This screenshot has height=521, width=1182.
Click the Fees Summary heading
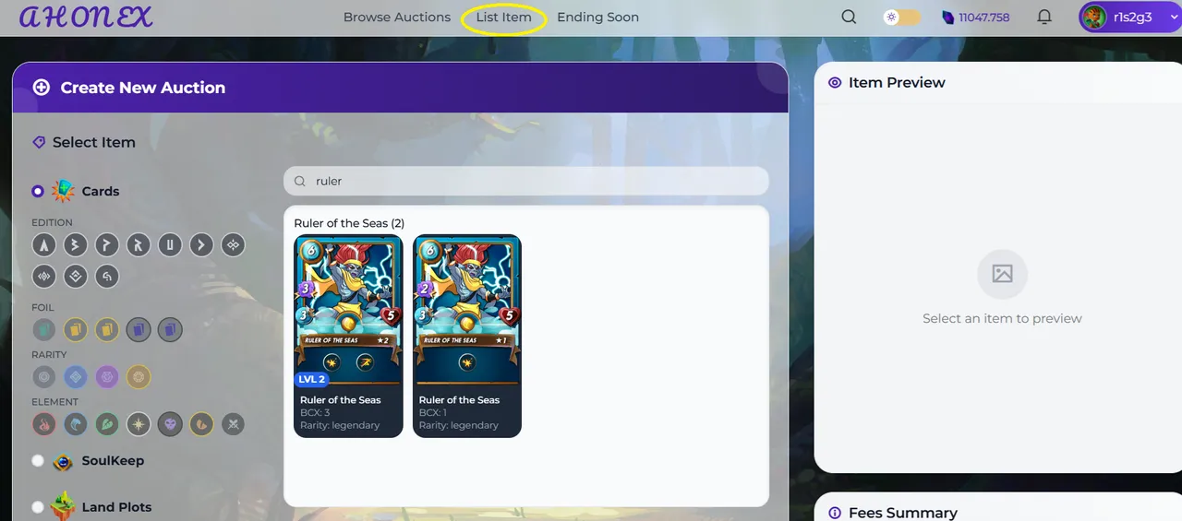click(902, 513)
